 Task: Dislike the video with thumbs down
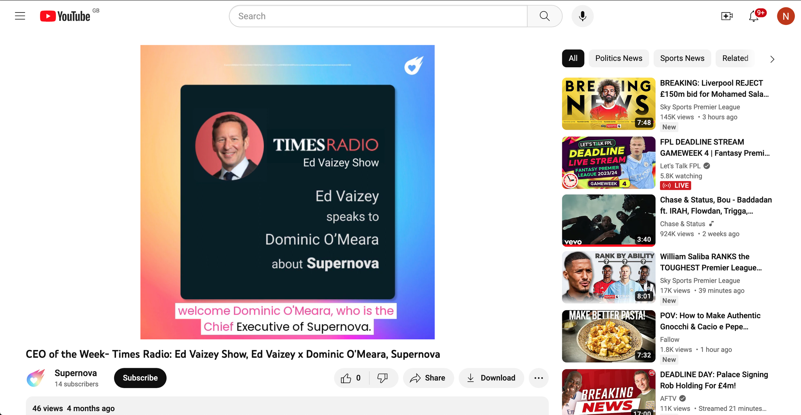point(383,378)
